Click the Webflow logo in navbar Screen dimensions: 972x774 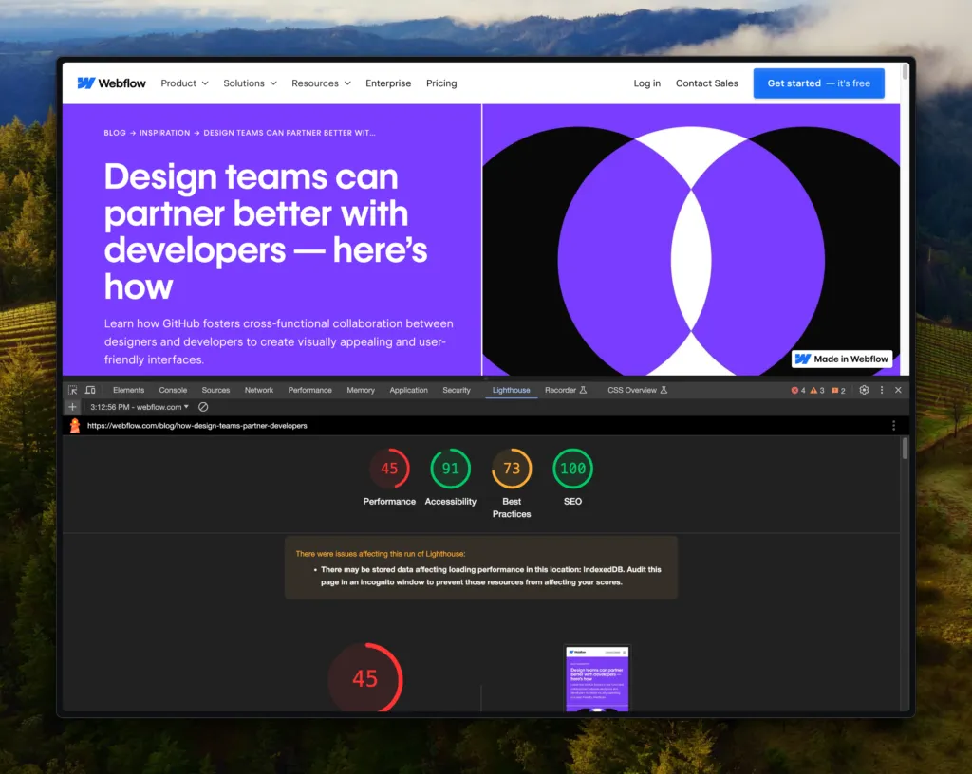[112, 83]
